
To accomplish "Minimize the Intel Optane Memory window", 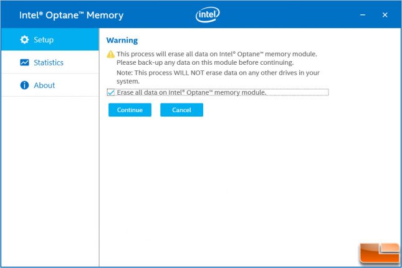I will pos(363,15).
